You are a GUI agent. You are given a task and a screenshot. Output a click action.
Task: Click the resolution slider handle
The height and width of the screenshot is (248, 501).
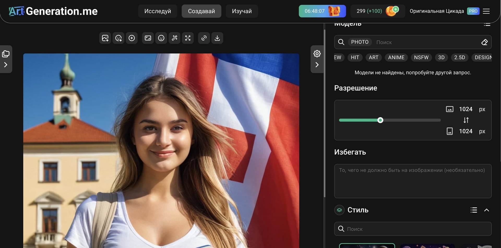point(380,120)
